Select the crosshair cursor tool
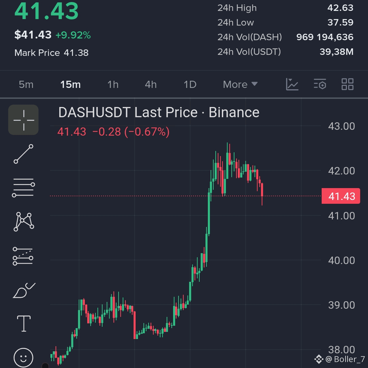 coord(24,120)
